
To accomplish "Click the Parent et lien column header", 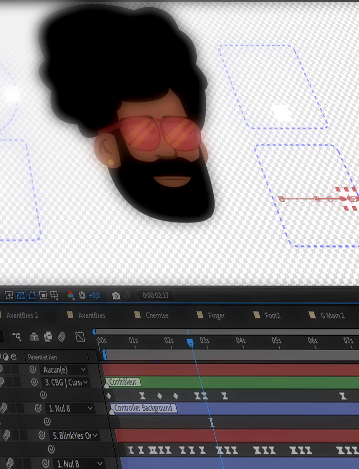I will pyautogui.click(x=42, y=357).
